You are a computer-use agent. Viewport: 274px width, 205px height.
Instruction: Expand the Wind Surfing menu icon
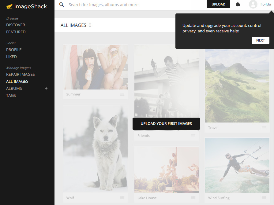pyautogui.click(x=264, y=198)
